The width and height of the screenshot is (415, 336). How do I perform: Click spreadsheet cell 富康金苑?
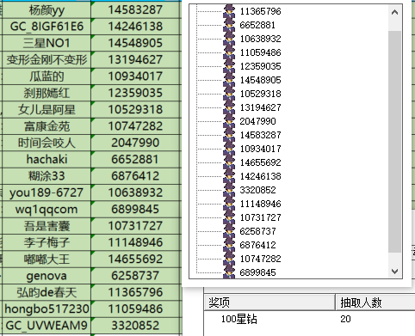pos(46,126)
